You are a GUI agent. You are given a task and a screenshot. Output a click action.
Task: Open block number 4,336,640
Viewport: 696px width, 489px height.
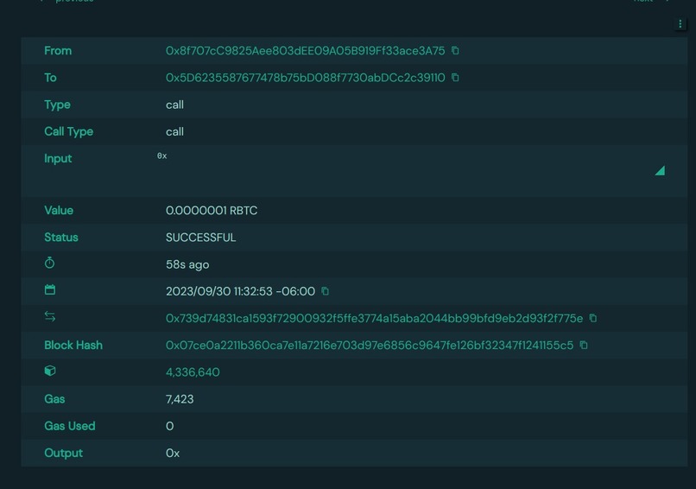click(x=193, y=372)
